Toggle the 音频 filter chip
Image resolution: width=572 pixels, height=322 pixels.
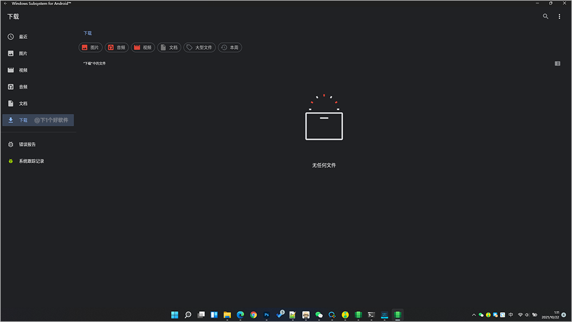tap(117, 47)
